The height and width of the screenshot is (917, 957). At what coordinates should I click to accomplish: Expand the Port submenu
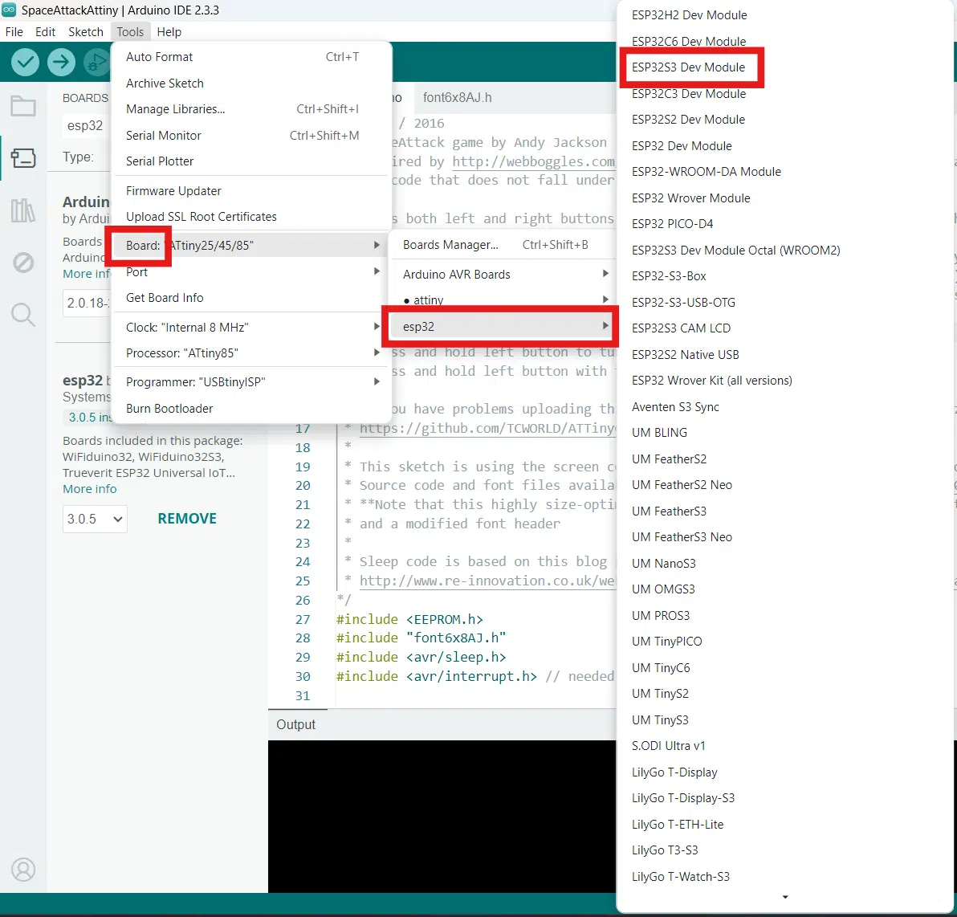pos(252,271)
